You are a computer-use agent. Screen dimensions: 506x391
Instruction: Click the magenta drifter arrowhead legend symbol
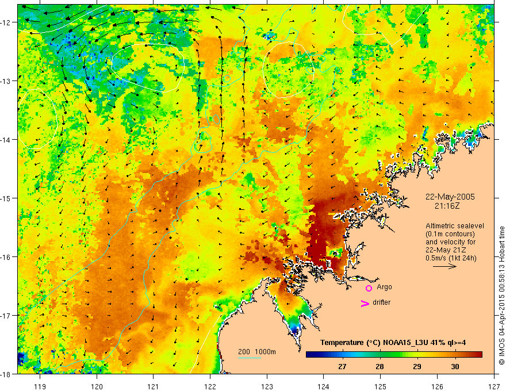coord(365,303)
